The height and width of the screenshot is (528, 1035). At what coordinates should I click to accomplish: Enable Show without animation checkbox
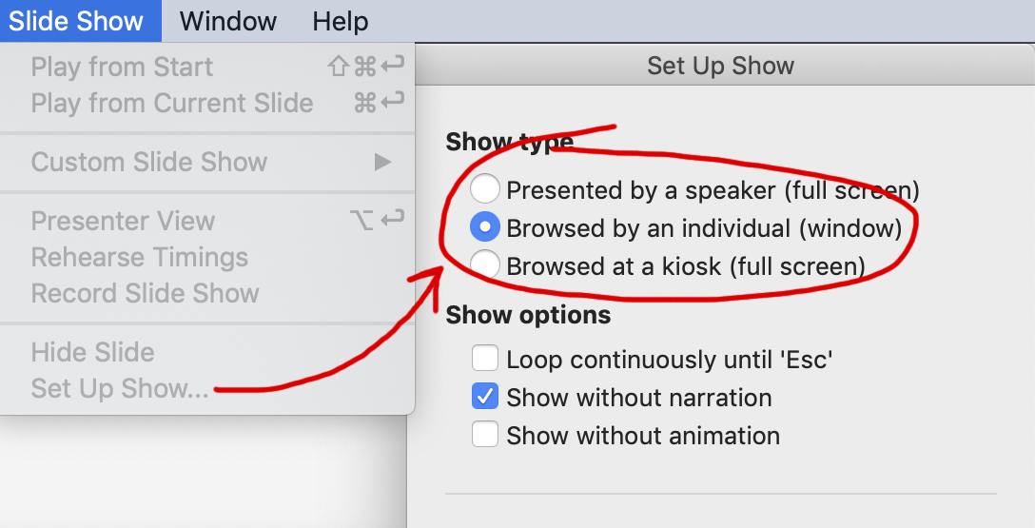point(485,435)
